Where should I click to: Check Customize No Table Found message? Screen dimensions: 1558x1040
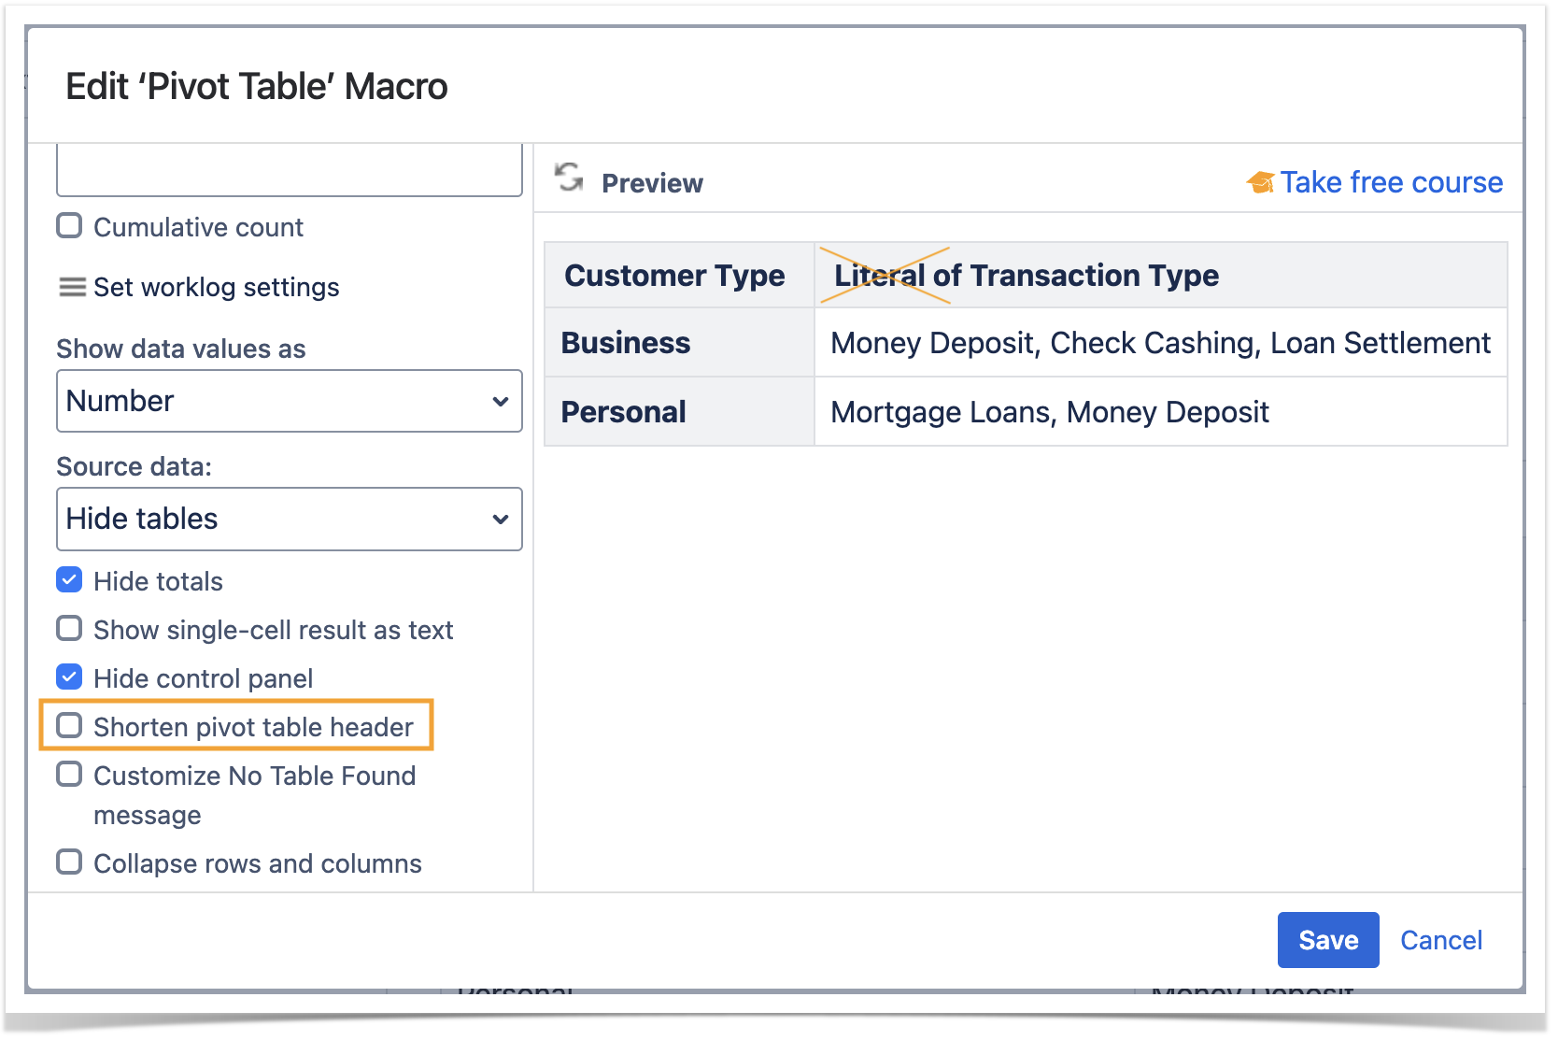69,775
